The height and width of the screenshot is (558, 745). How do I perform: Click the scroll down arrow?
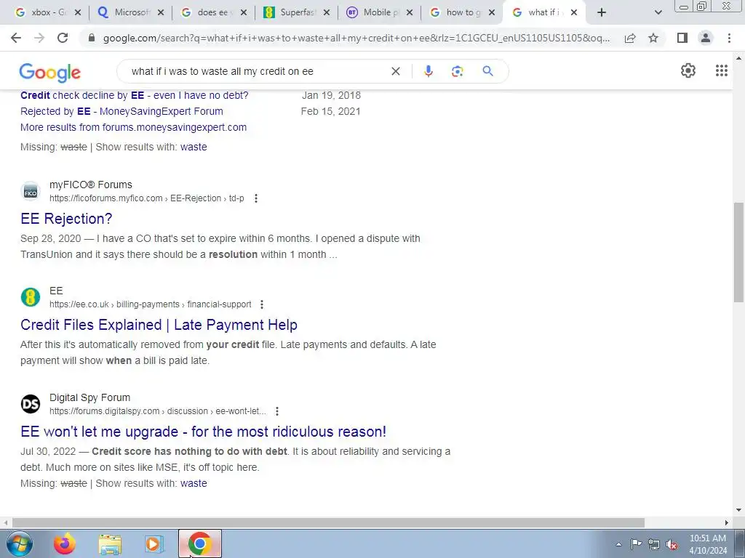(x=738, y=511)
